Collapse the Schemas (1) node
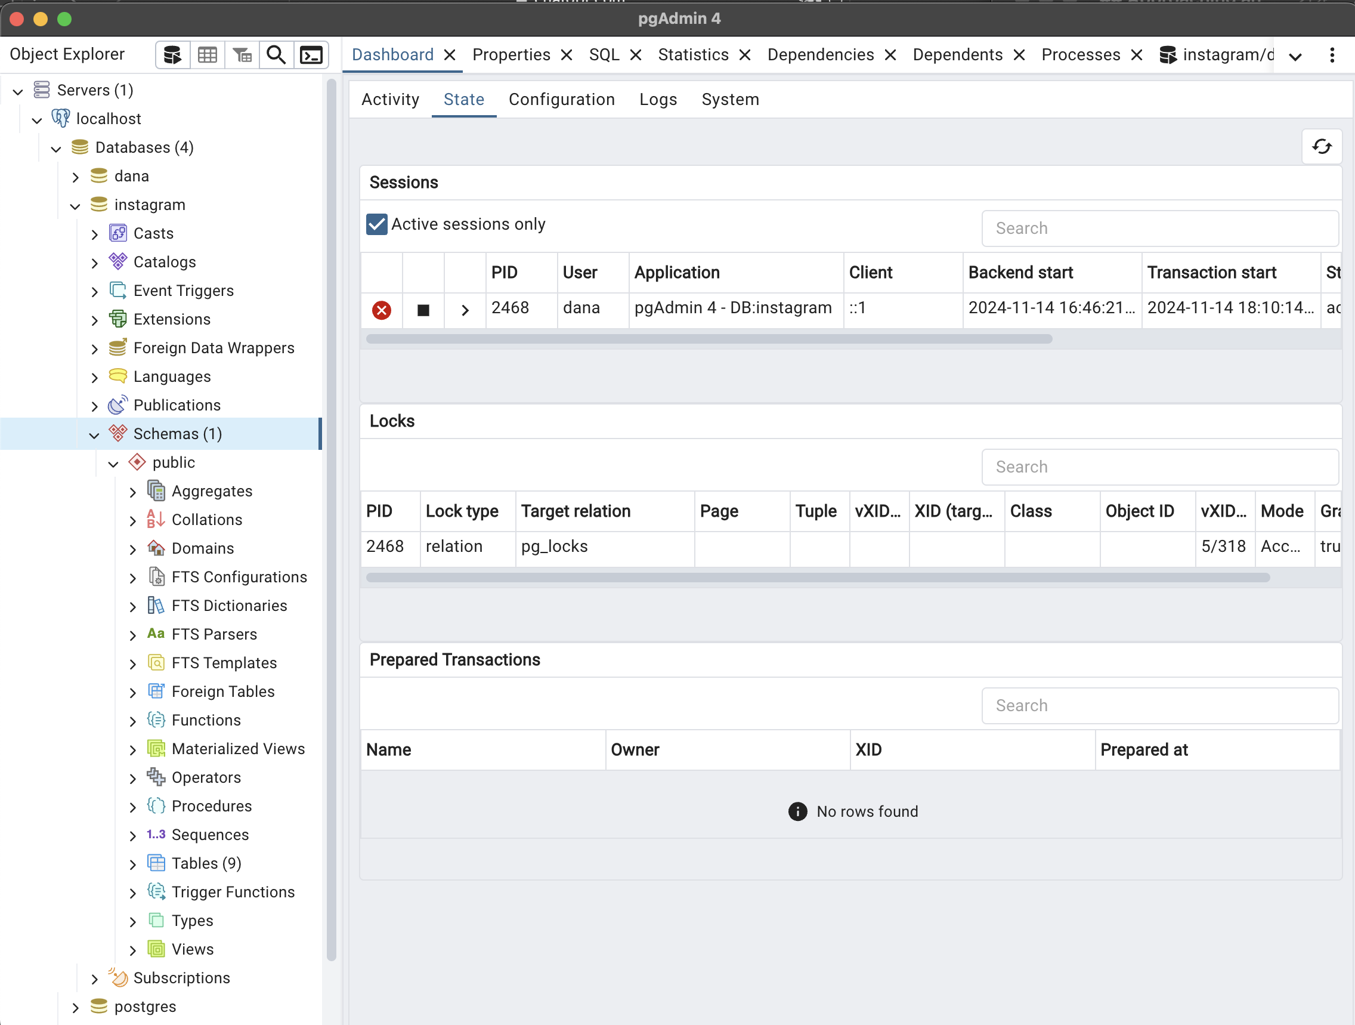The height and width of the screenshot is (1025, 1355). [94, 435]
